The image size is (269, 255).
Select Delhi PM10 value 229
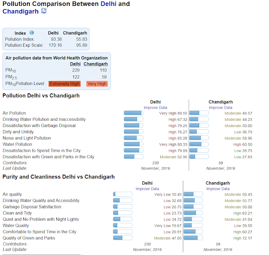76,70
